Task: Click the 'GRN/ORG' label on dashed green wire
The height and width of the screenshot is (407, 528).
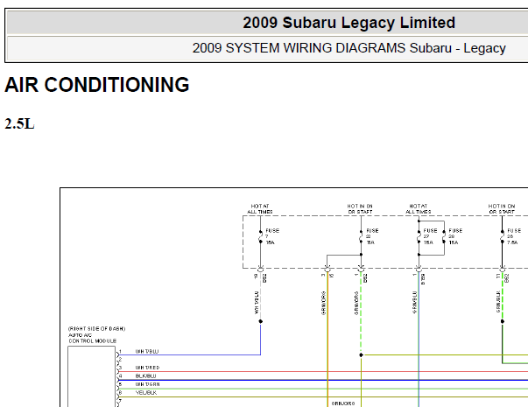Action: [356, 303]
